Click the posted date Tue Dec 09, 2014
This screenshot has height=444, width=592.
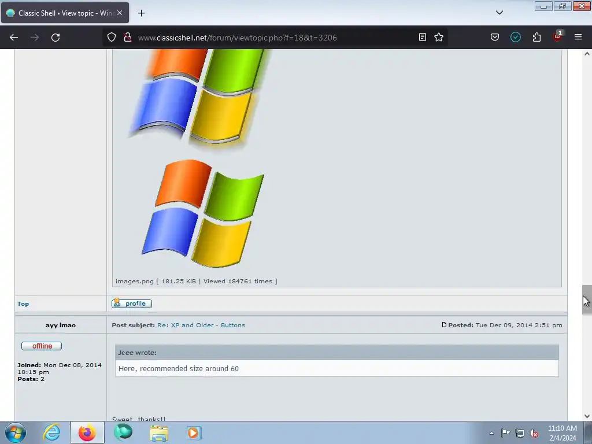(x=519, y=325)
